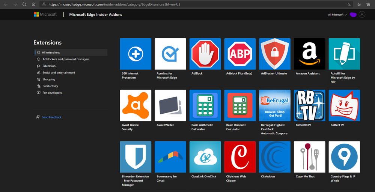Click the browser refresh icon
This screenshot has width=375, height=192.
click(x=24, y=4)
